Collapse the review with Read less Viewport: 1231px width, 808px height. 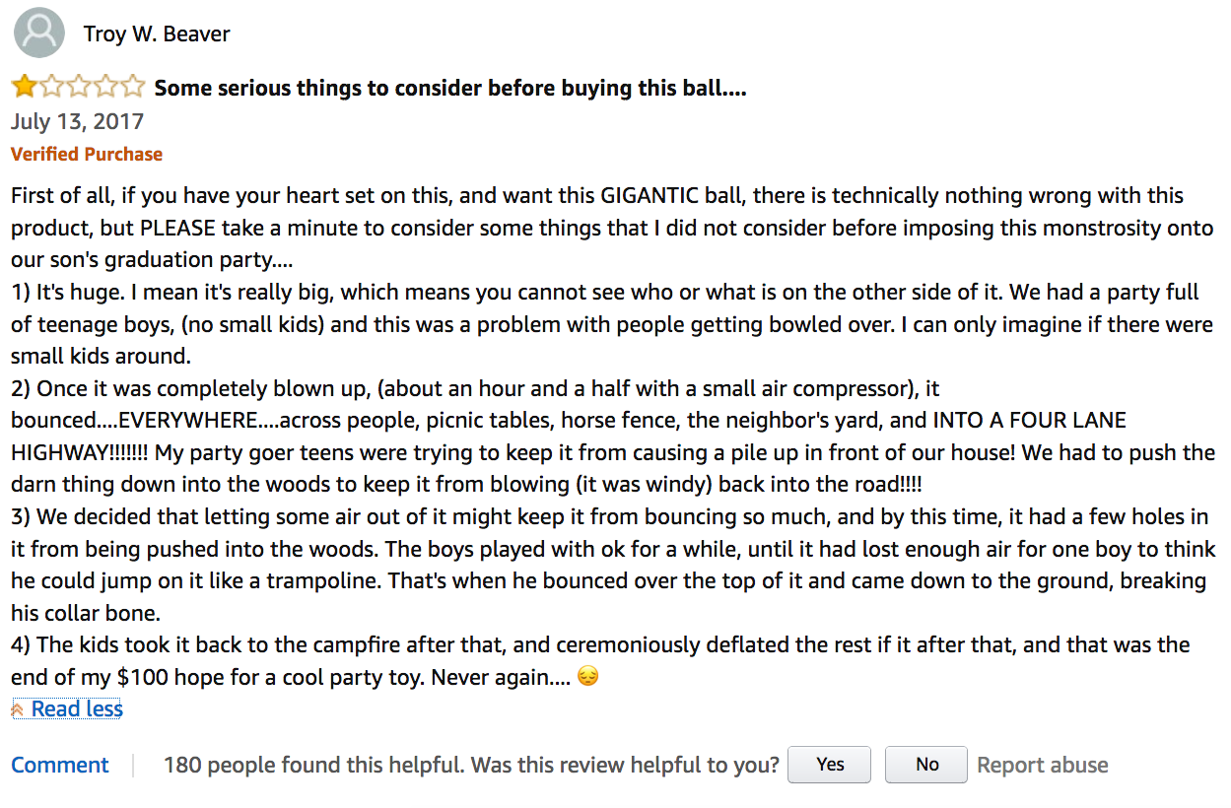click(x=77, y=709)
